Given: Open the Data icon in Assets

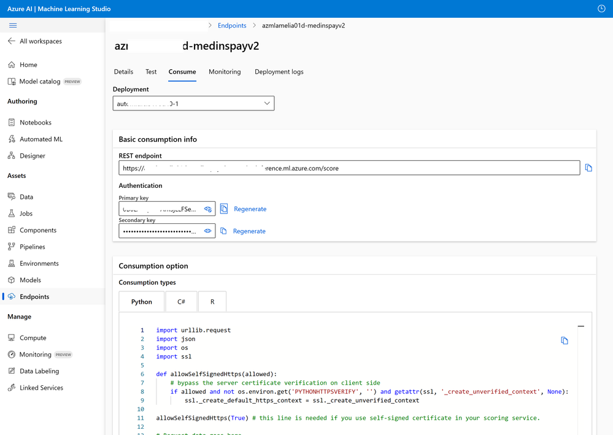Looking at the screenshot, I should tap(12, 196).
